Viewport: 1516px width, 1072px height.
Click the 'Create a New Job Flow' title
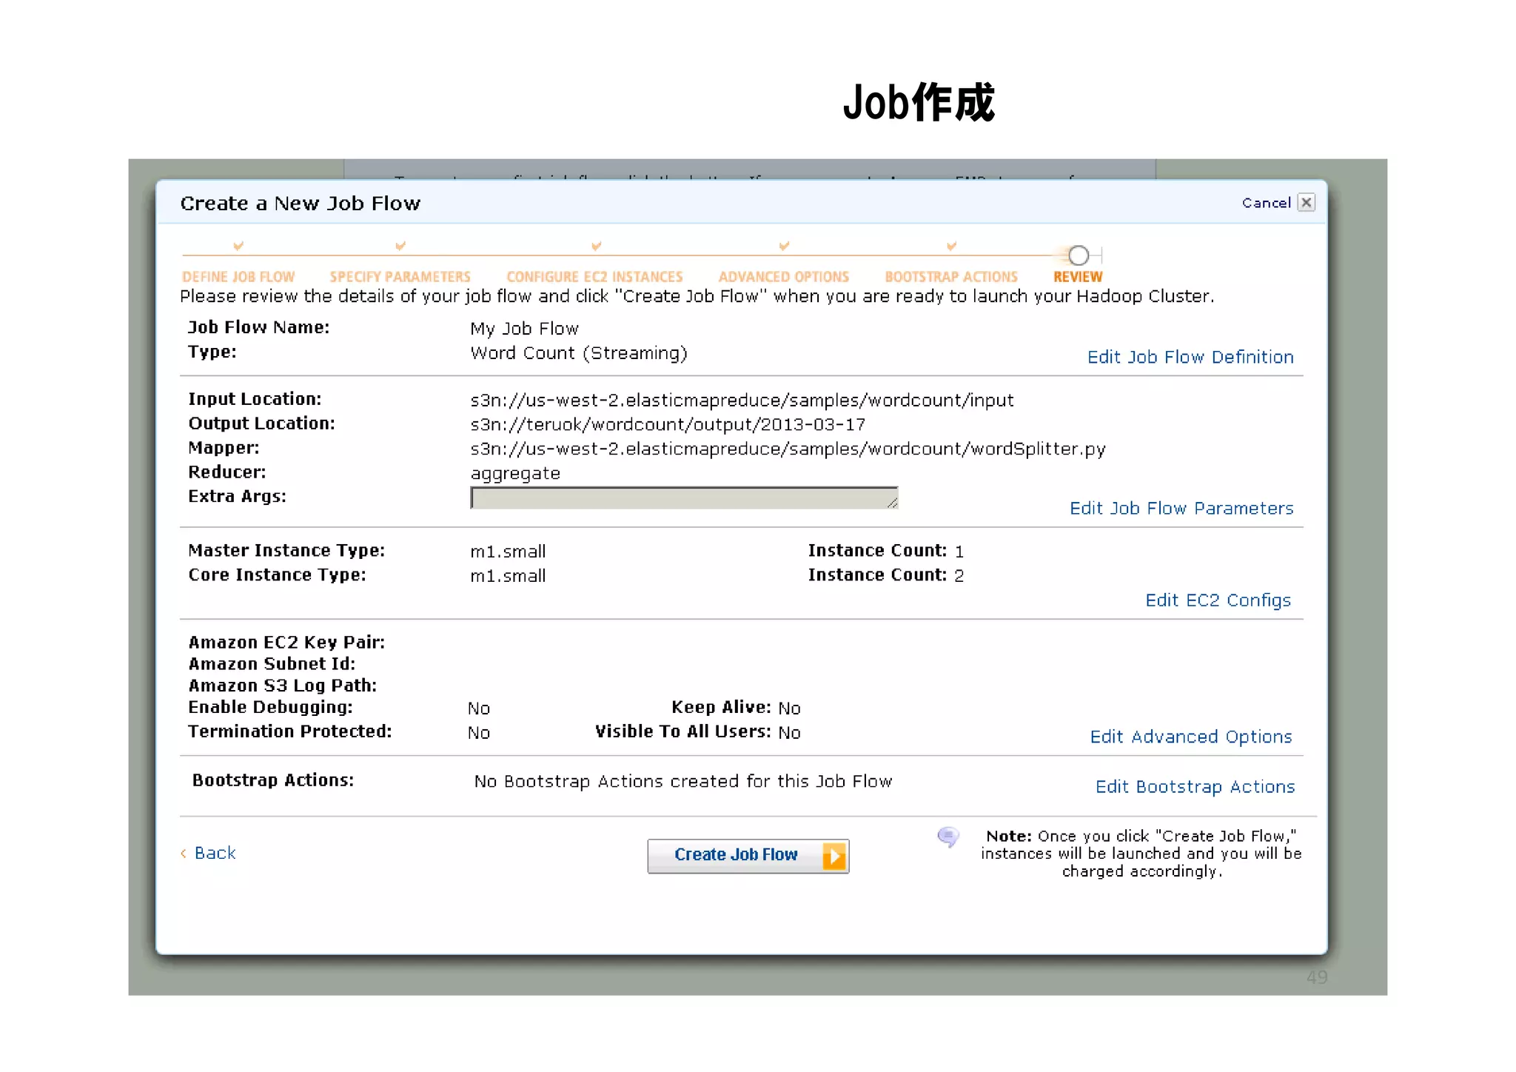pyautogui.click(x=300, y=203)
